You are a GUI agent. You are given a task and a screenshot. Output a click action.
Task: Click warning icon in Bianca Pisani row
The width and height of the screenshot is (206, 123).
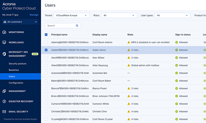pyautogui.click(x=129, y=88)
